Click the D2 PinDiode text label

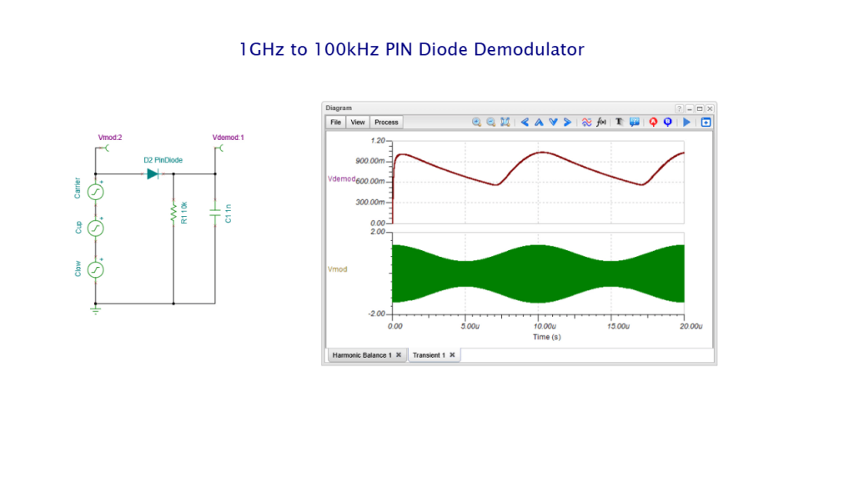163,160
